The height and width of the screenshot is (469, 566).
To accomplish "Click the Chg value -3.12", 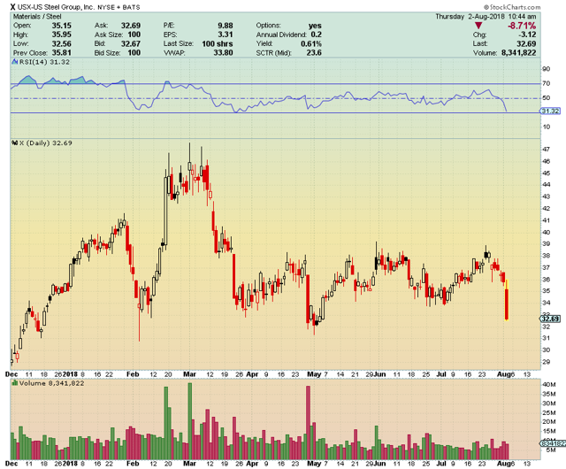I will (x=527, y=35).
